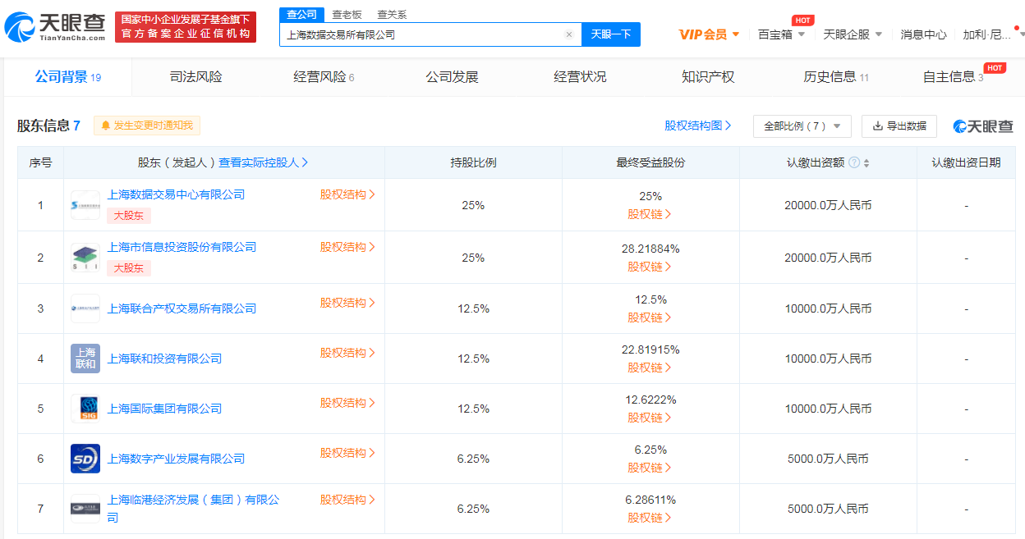Viewport: 1025px width, 539px height.
Task: Click into the company search input field
Action: pos(423,34)
